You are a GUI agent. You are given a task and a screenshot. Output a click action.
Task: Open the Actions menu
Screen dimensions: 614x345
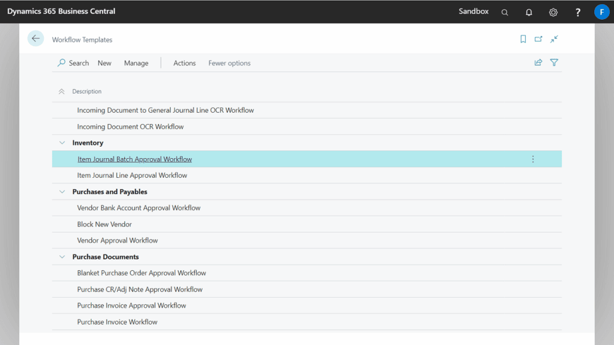pos(184,63)
